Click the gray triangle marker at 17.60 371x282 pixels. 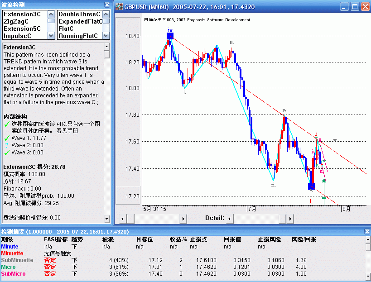(x=335, y=140)
